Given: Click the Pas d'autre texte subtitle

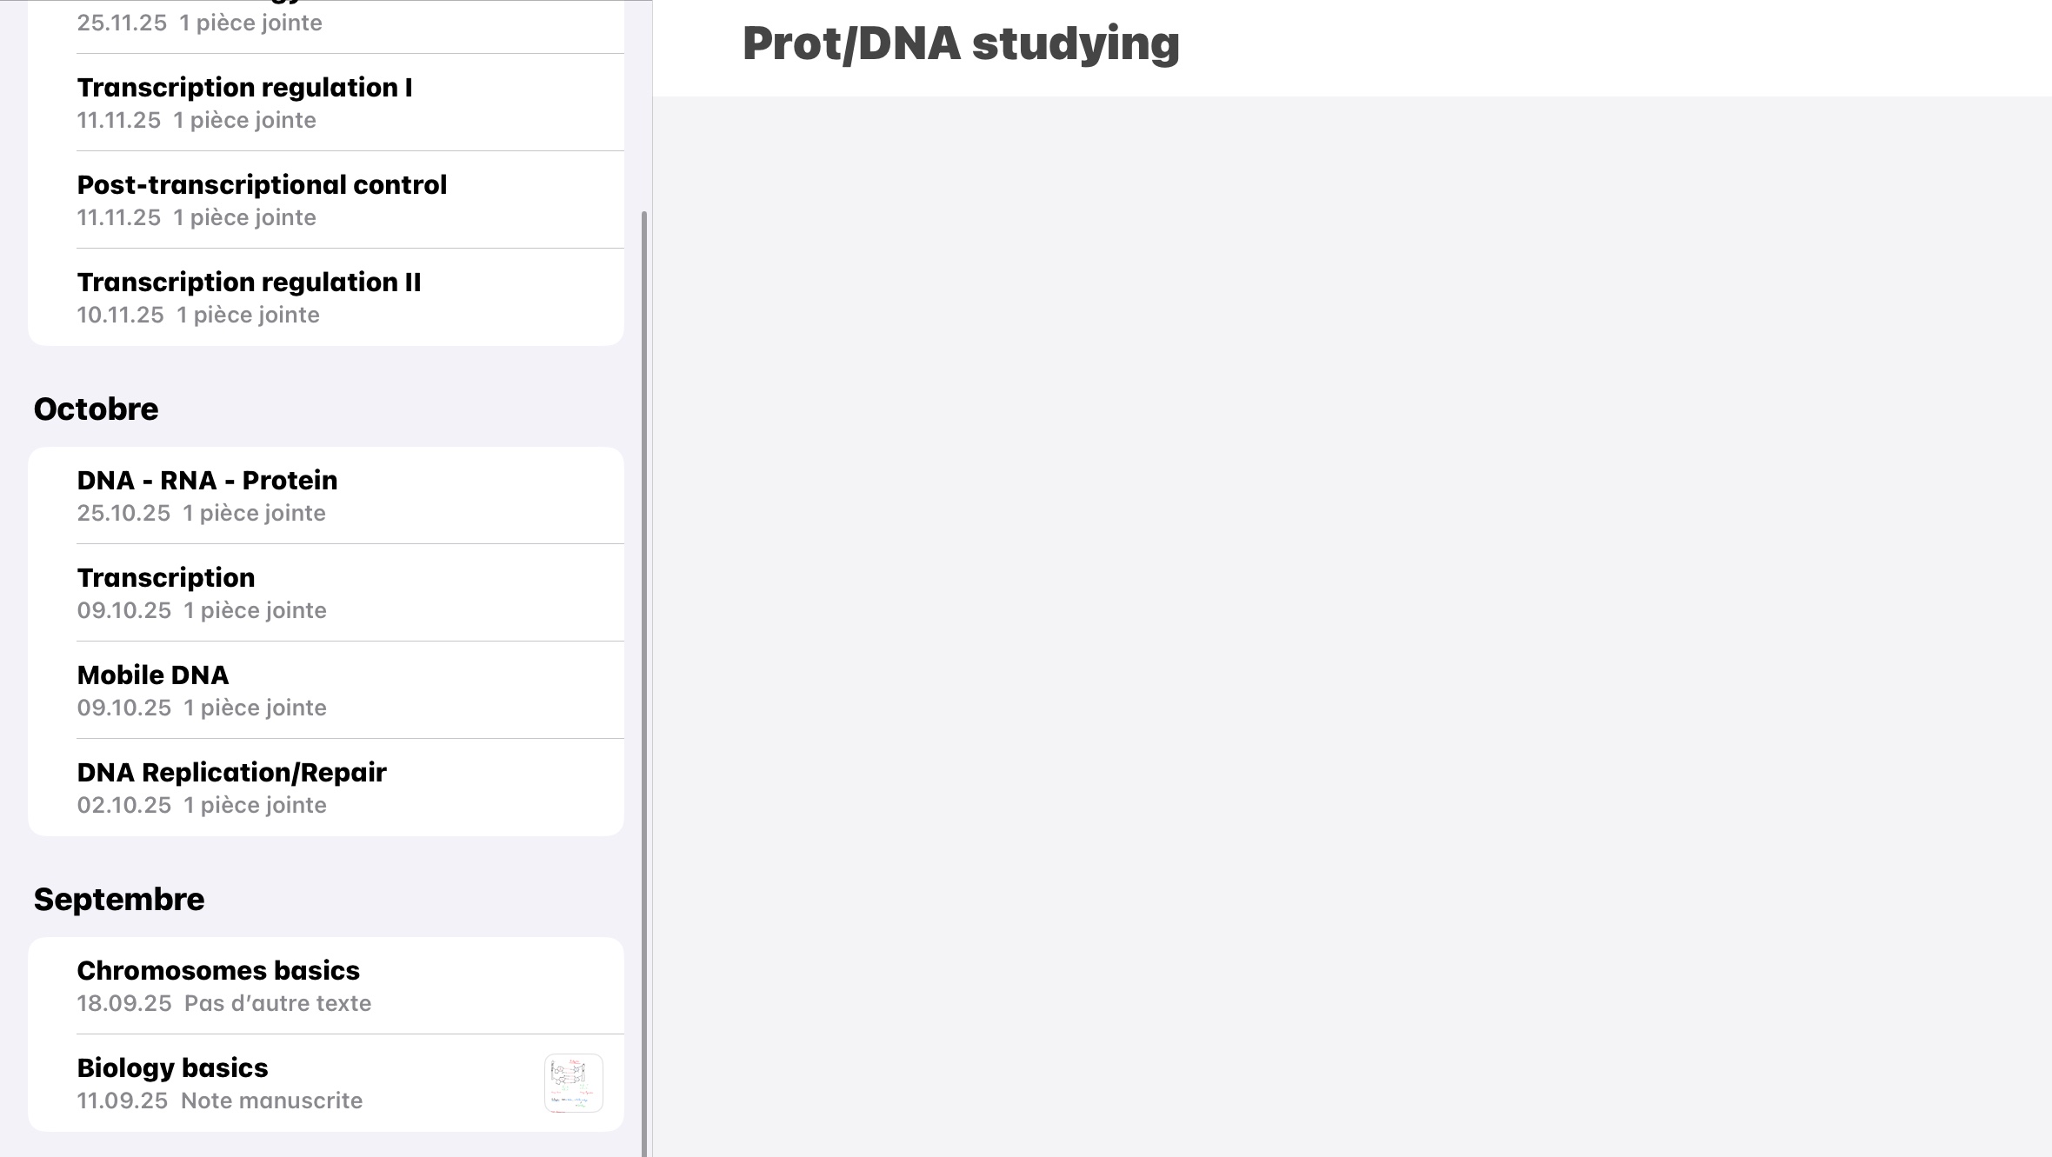Looking at the screenshot, I should tap(277, 1004).
